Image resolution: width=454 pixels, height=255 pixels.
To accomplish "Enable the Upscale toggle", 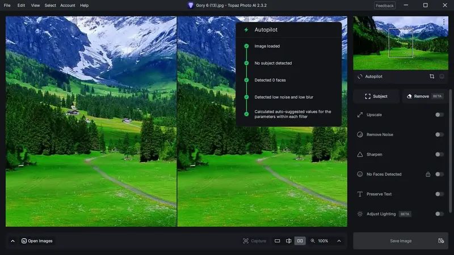I will point(439,115).
